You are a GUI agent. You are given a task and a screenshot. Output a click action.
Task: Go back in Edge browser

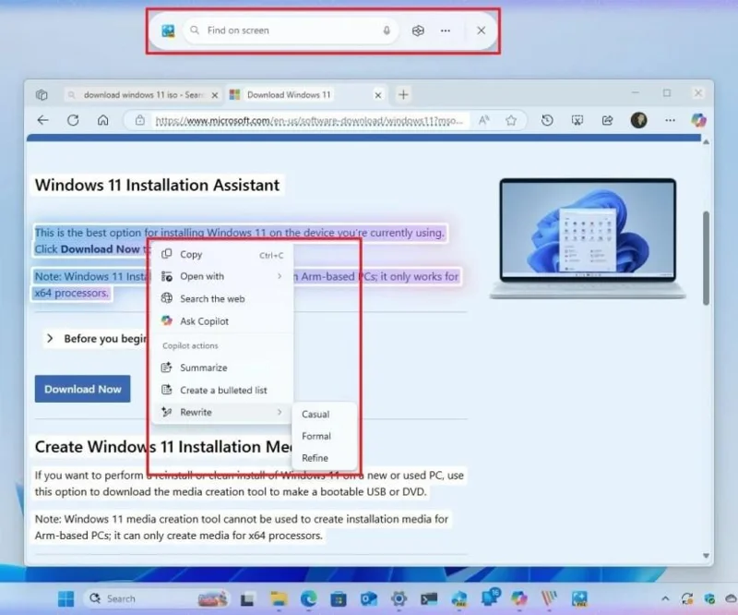[42, 120]
